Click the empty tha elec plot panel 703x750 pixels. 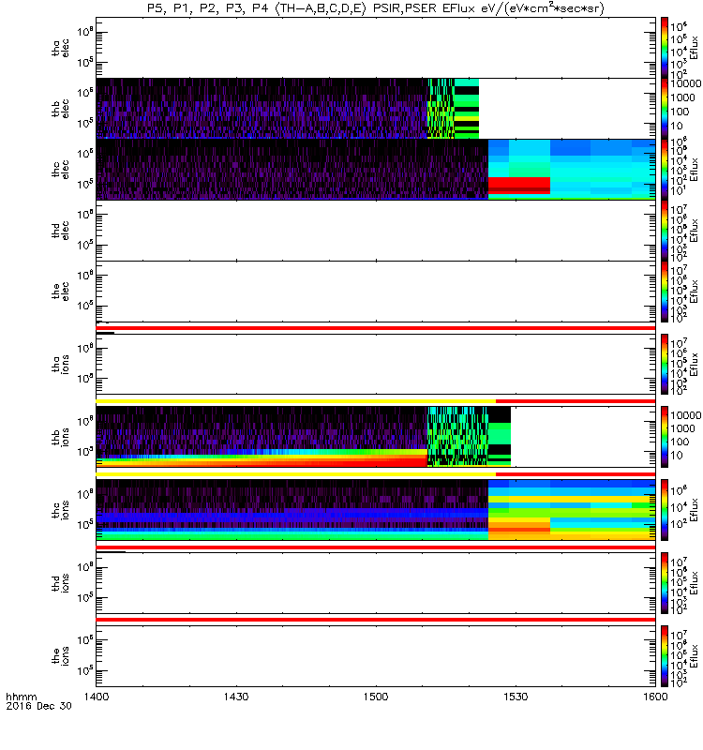[376, 48]
